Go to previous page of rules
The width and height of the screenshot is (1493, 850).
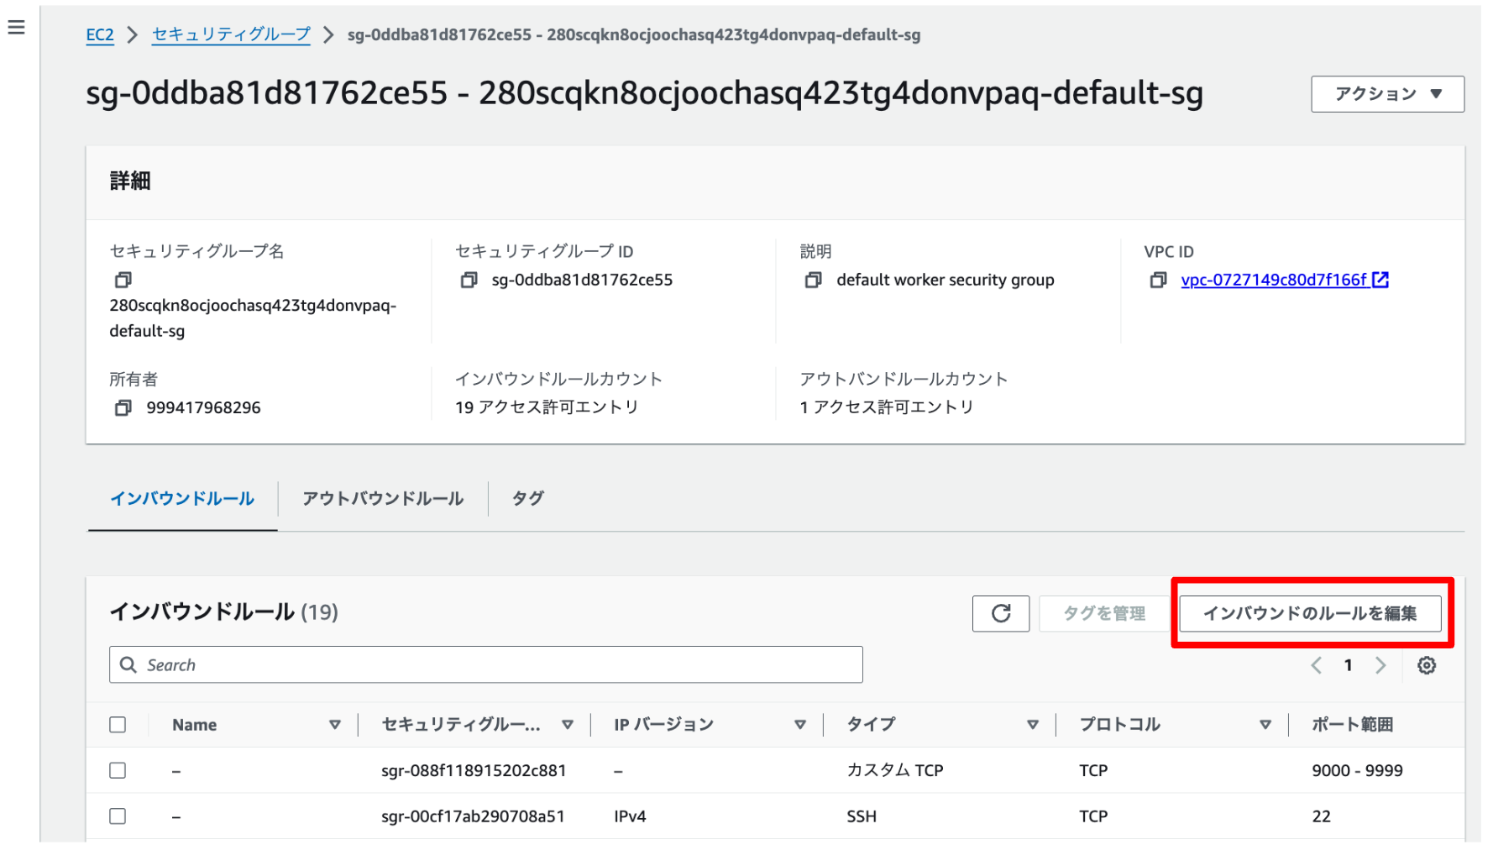[1316, 665]
